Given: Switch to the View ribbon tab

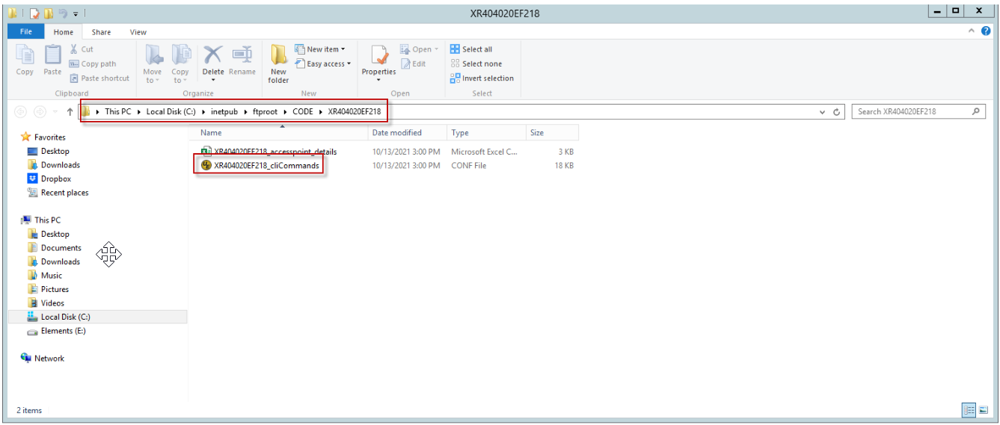Looking at the screenshot, I should [x=138, y=32].
